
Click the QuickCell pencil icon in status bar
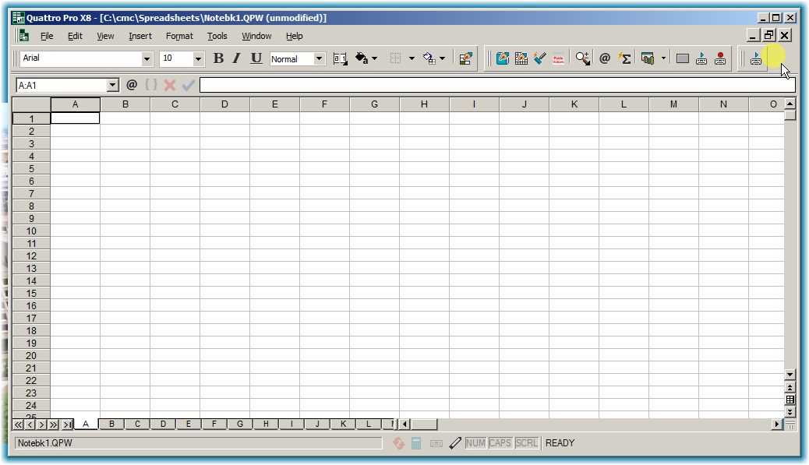point(455,443)
